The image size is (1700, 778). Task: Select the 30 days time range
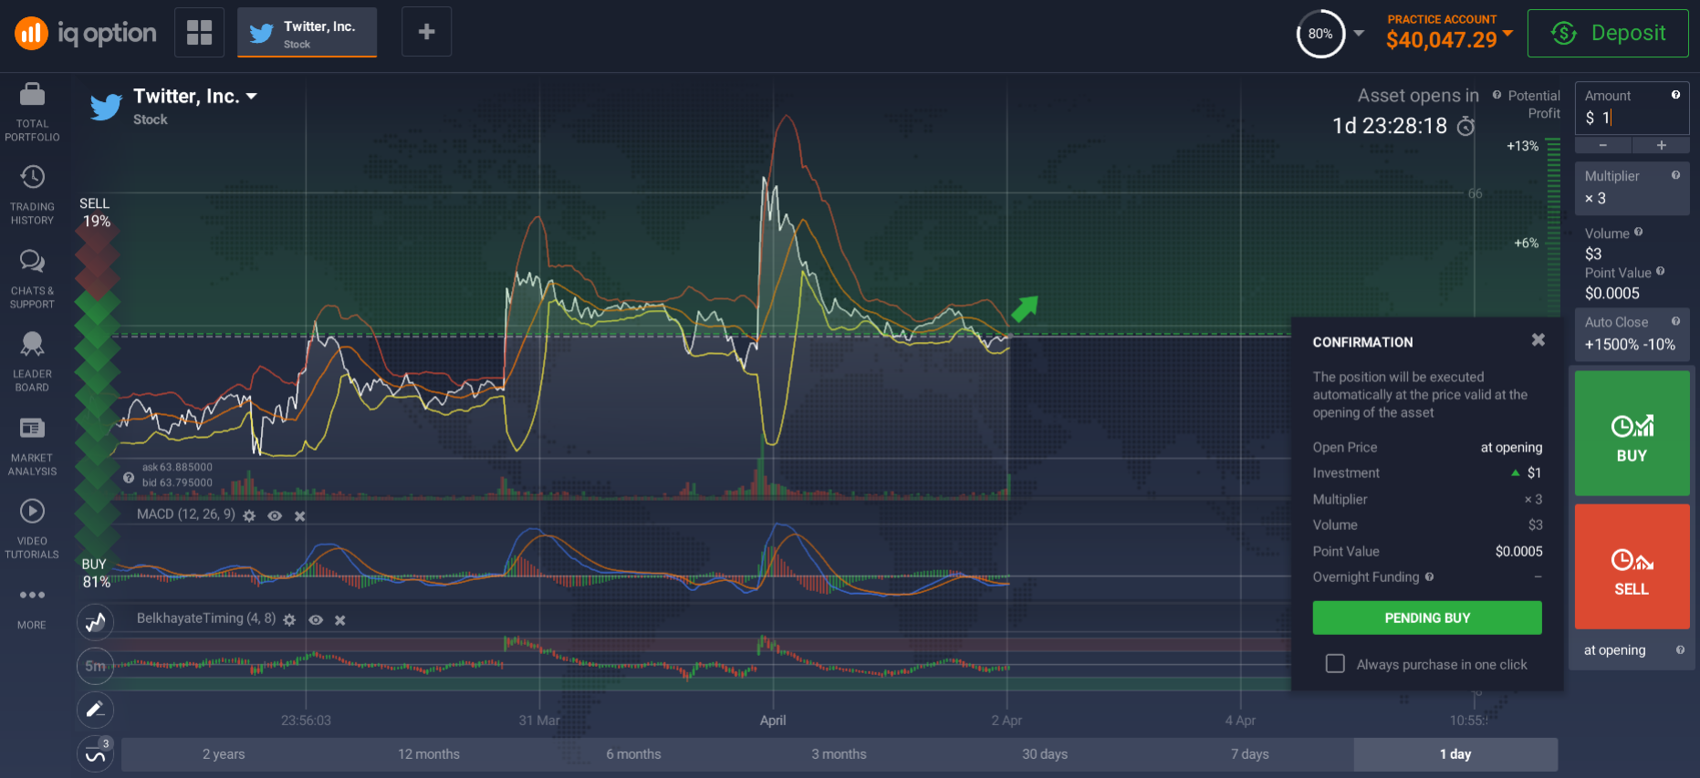click(x=1045, y=754)
